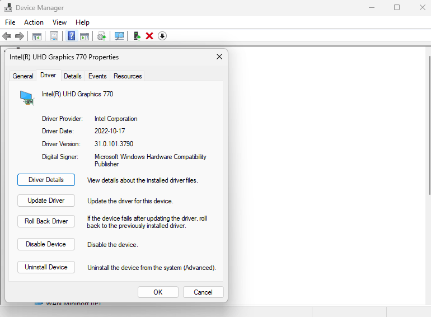Click the display adapter device icon
This screenshot has height=317, width=431.
click(27, 99)
